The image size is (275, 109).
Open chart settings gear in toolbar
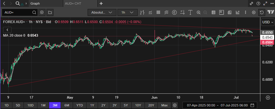254,12
